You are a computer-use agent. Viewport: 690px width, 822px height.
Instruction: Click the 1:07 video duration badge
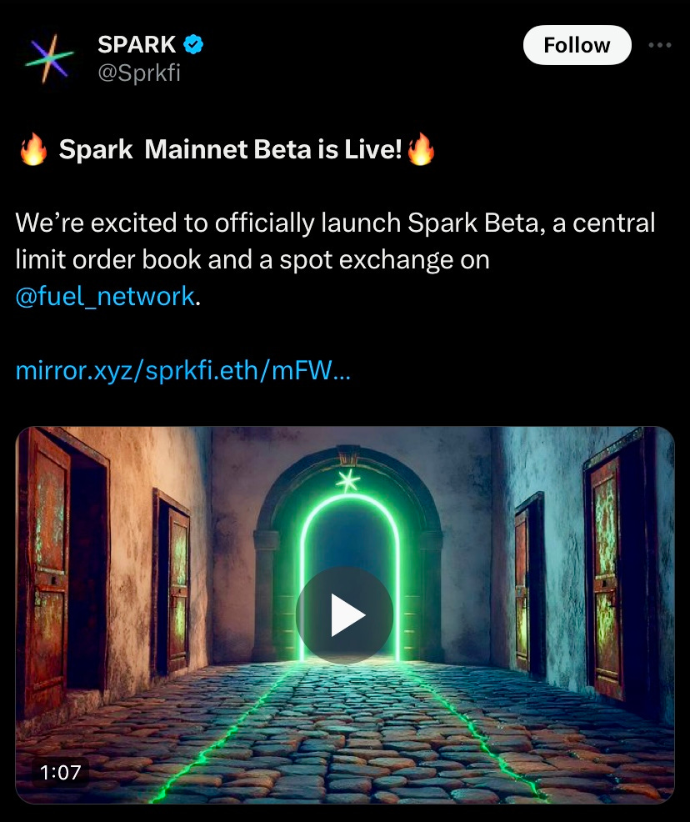tap(60, 772)
